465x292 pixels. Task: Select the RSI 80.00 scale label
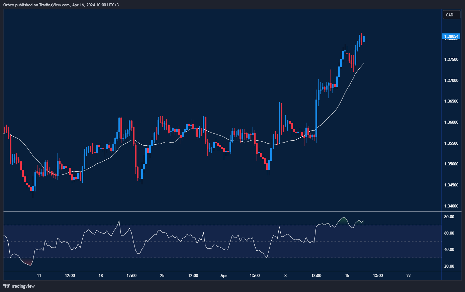coord(449,217)
